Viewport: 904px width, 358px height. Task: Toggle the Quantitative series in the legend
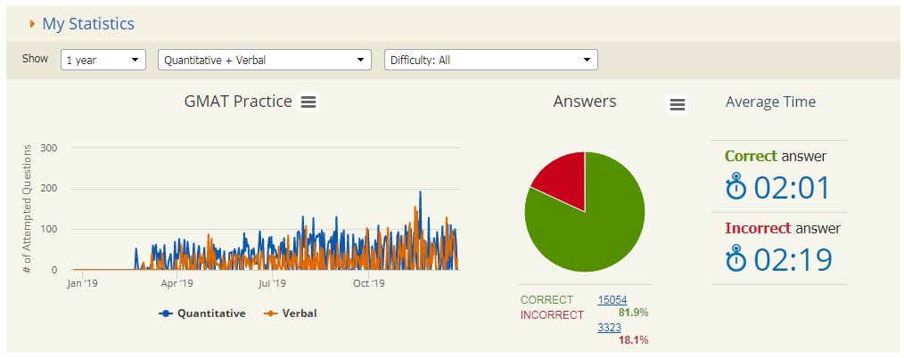point(202,313)
